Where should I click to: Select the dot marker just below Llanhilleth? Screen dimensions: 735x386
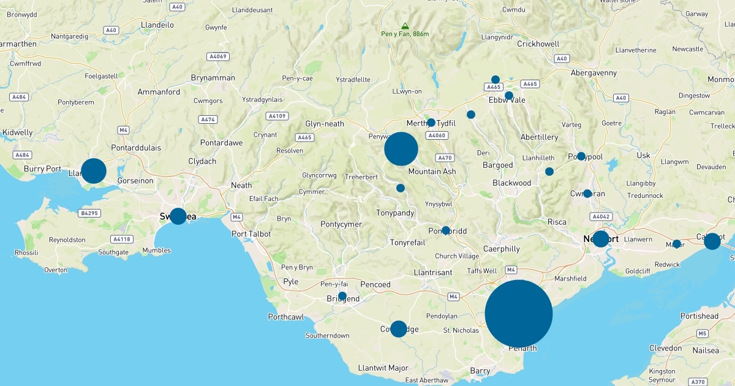pyautogui.click(x=549, y=172)
